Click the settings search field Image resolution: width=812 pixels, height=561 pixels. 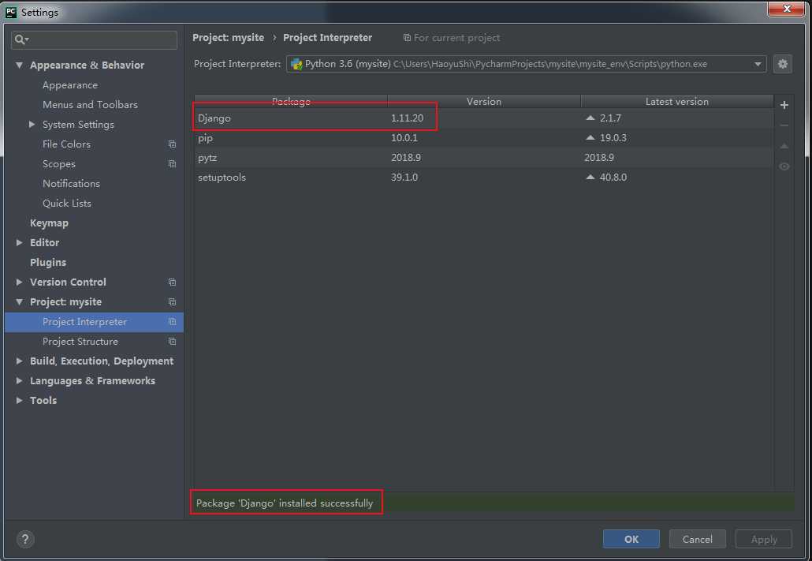(x=95, y=39)
